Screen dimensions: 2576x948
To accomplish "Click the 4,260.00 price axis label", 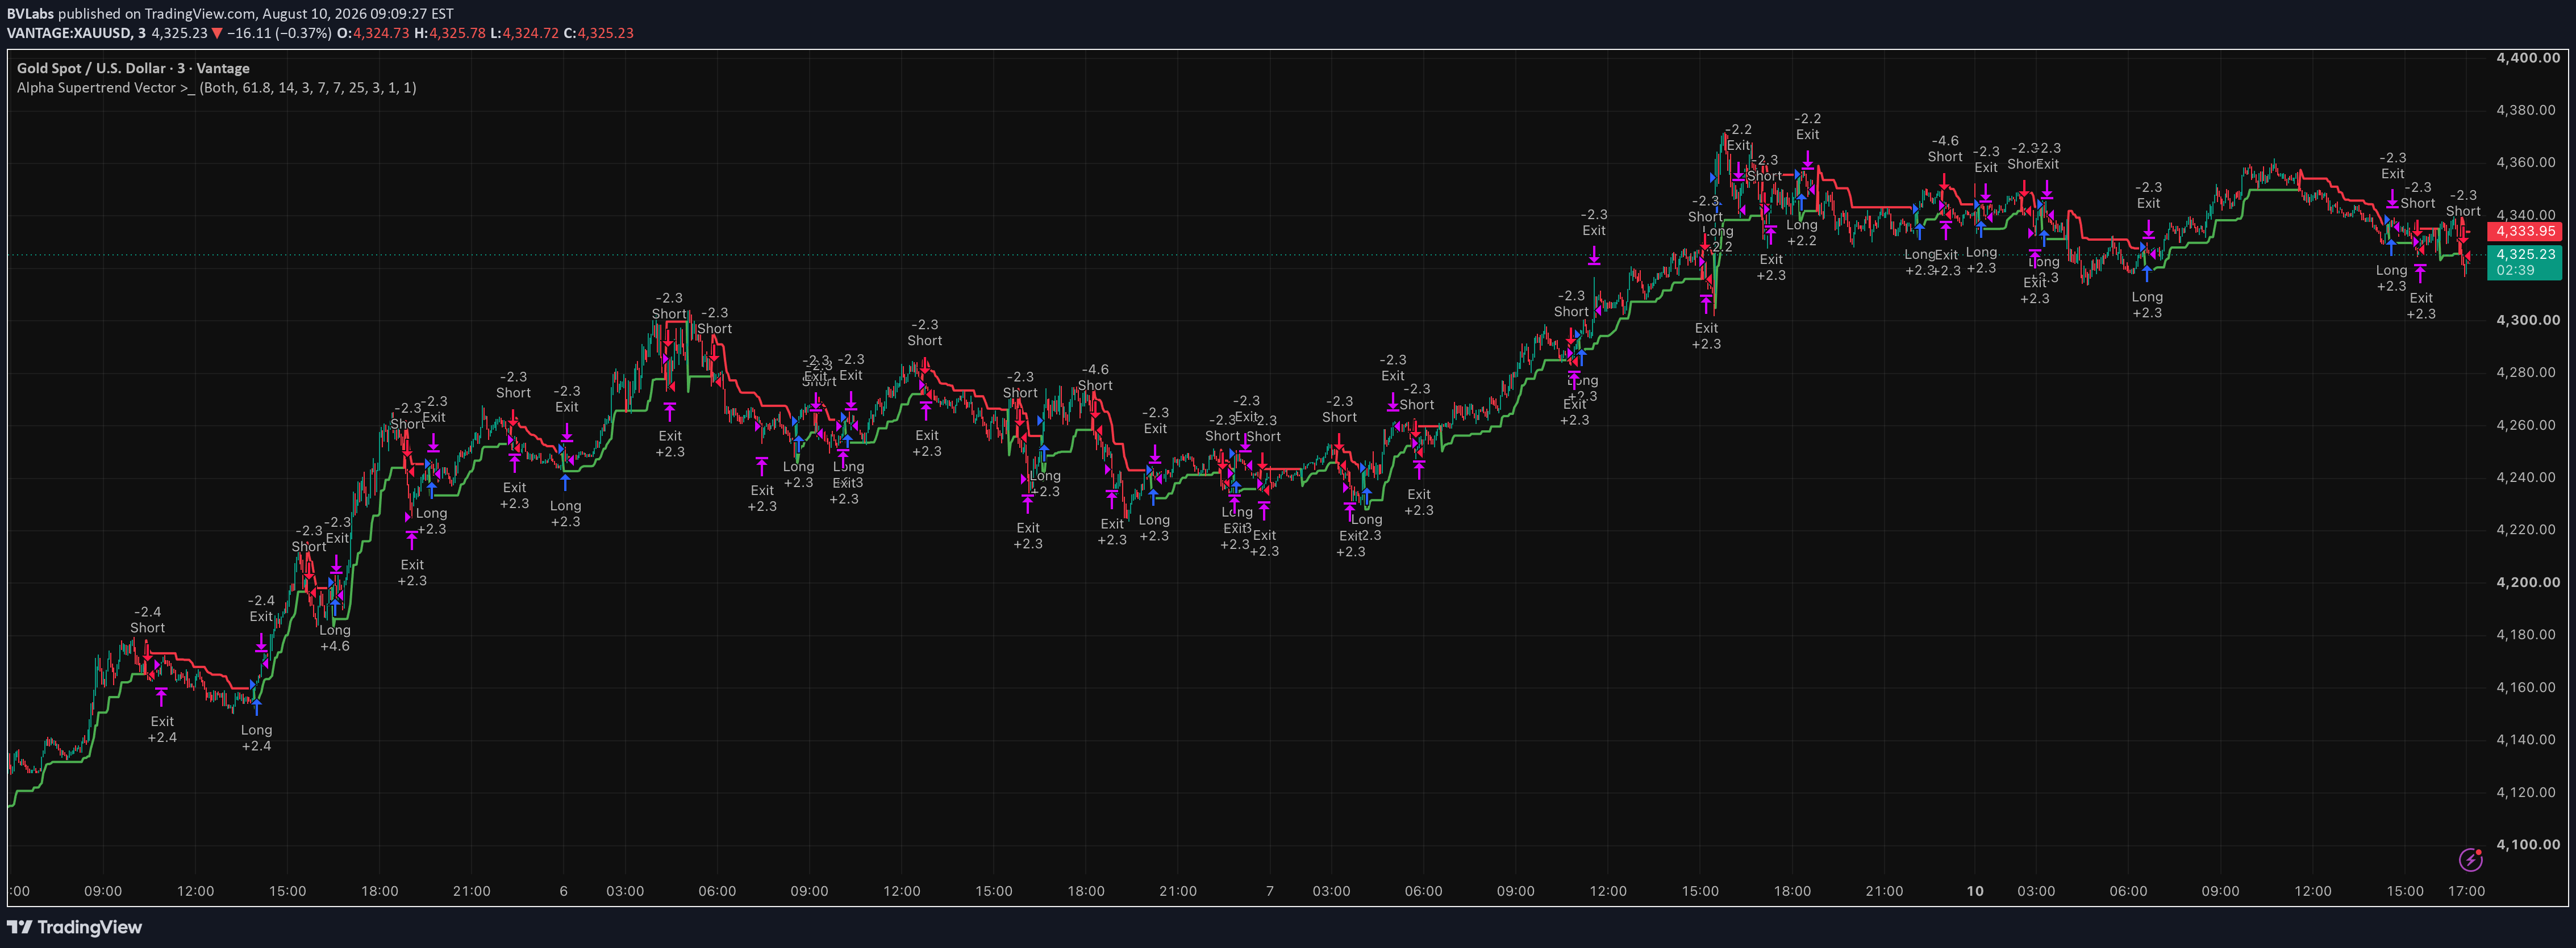I will point(2525,425).
